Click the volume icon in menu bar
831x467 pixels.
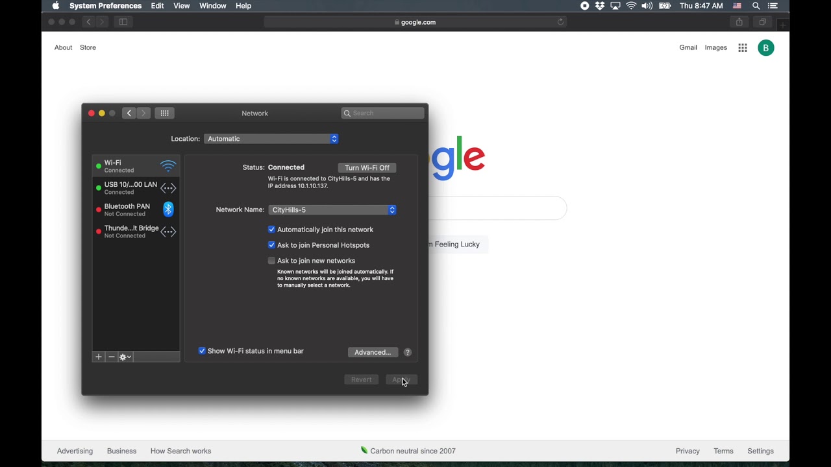(647, 6)
